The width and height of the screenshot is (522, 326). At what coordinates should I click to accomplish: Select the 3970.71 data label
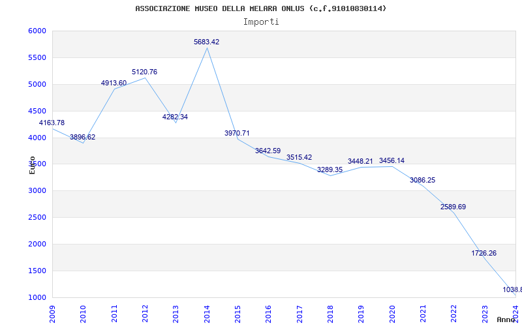pos(237,133)
